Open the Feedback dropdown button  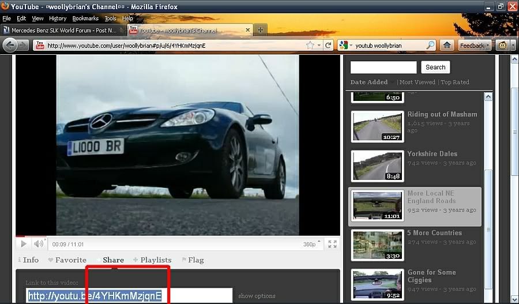coord(475,46)
